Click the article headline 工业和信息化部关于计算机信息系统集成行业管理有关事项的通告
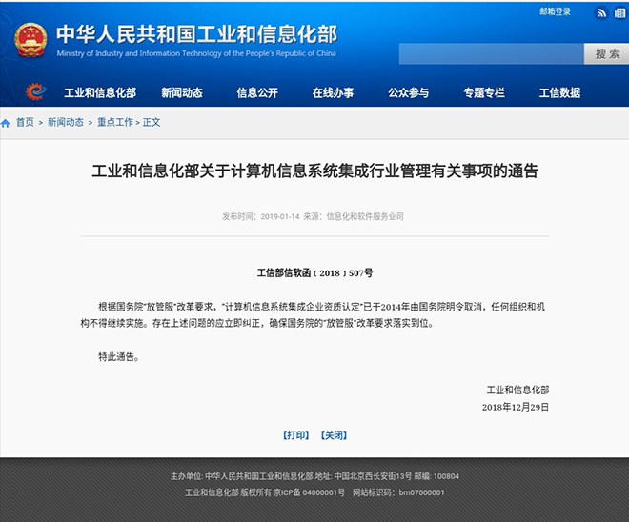629x522 pixels. click(314, 171)
